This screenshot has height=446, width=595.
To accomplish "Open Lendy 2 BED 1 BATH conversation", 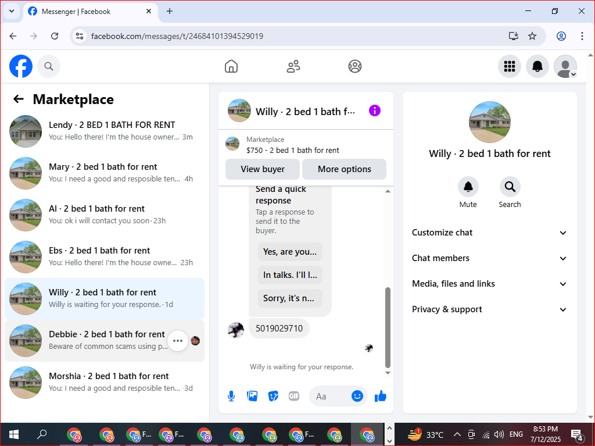I will tap(105, 131).
